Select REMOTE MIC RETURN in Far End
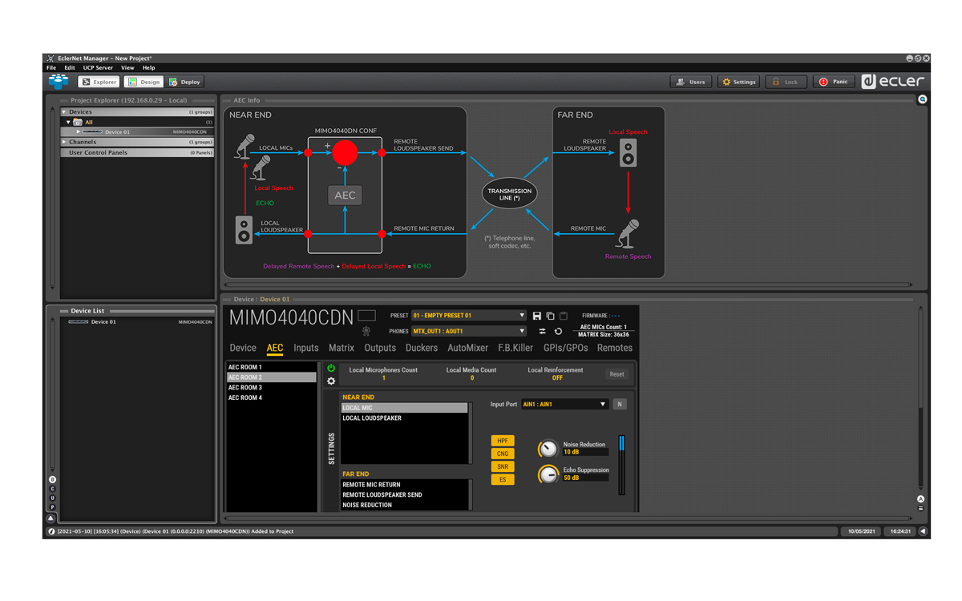The width and height of the screenshot is (962, 601). click(x=404, y=485)
